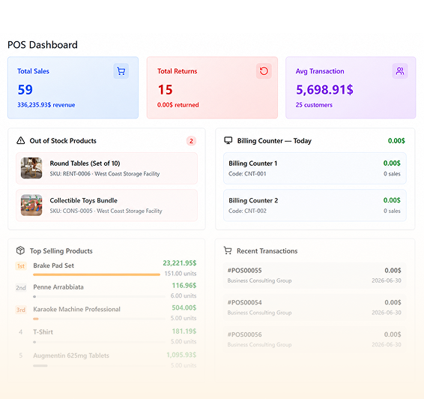This screenshot has width=424, height=399.
Task: Click the cart icon beside Recent Transactions
Action: [x=228, y=250]
